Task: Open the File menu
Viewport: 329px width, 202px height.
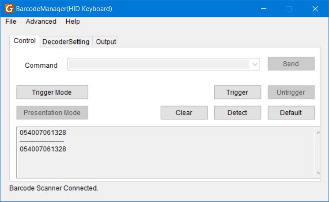Action: tap(11, 22)
